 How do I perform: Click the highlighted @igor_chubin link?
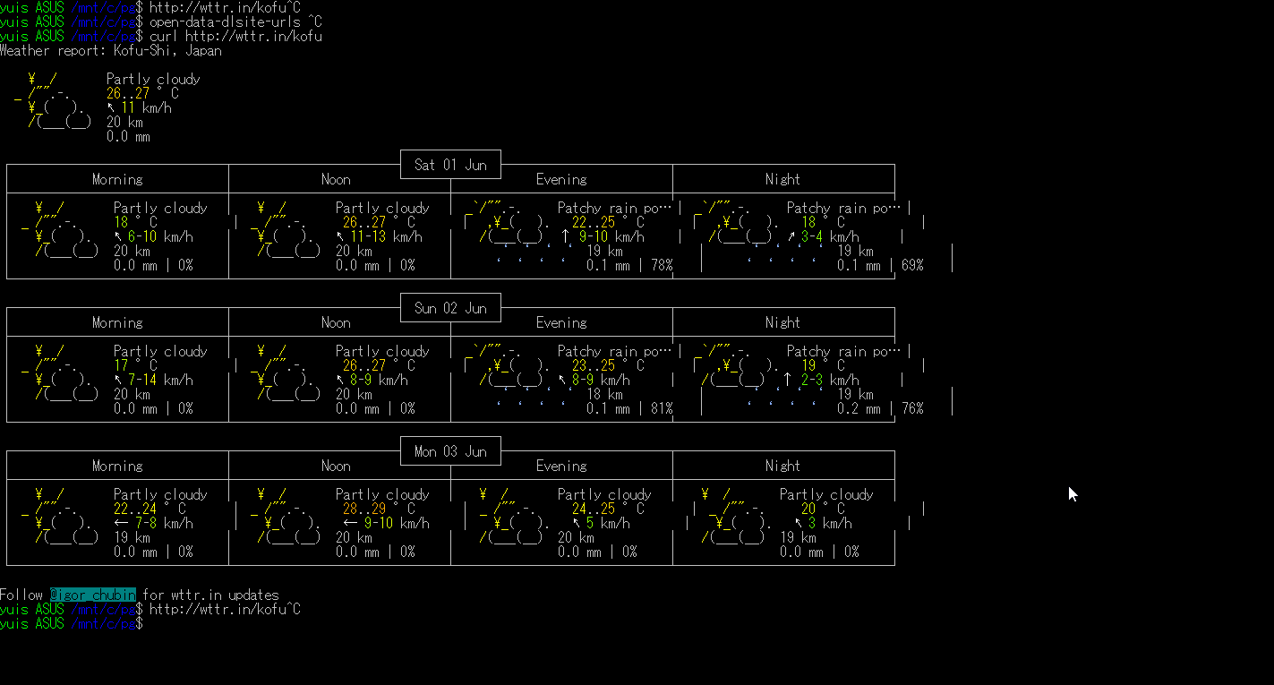point(92,595)
